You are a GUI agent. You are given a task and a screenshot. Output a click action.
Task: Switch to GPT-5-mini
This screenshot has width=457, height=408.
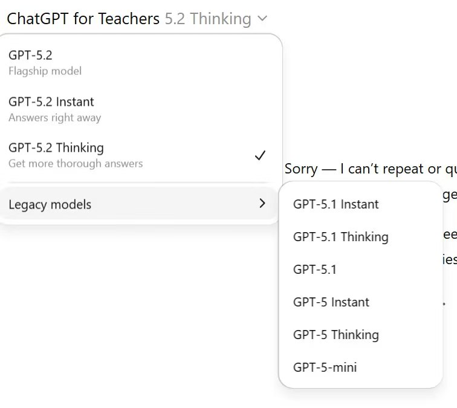tap(325, 368)
